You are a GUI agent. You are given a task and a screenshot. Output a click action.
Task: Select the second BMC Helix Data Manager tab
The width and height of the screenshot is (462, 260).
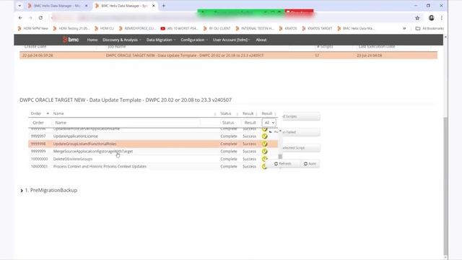tap(125, 6)
